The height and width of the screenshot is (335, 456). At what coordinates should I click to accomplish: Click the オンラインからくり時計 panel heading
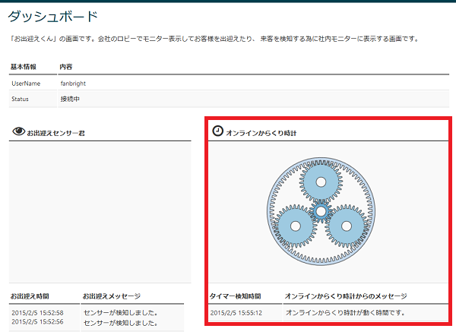pos(261,133)
